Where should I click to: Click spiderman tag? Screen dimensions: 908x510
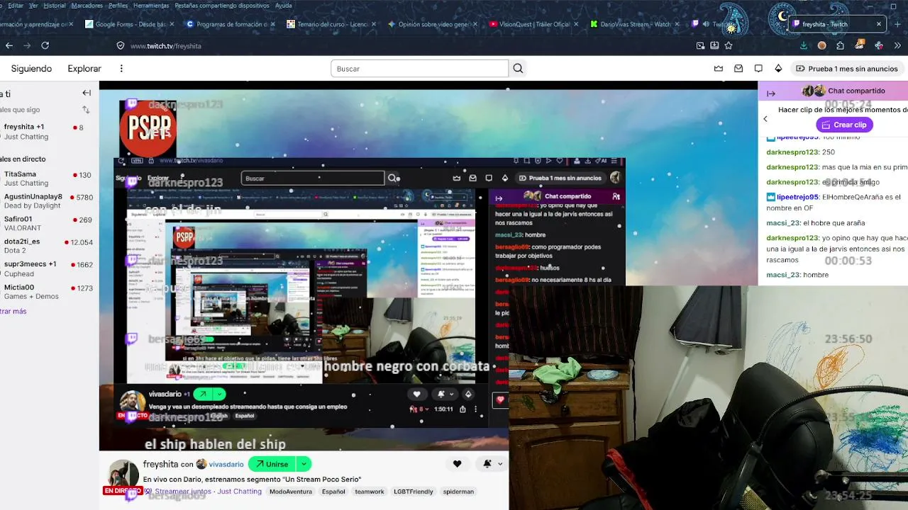(x=458, y=492)
